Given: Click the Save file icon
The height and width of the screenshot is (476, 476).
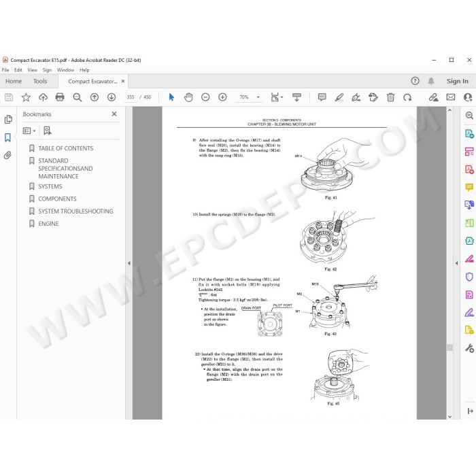Looking at the screenshot, I should click(9, 97).
